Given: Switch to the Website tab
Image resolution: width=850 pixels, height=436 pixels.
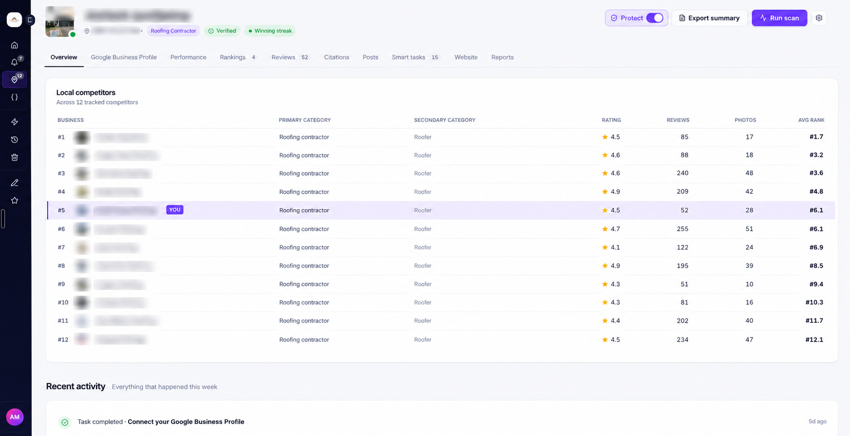Looking at the screenshot, I should click(x=466, y=57).
